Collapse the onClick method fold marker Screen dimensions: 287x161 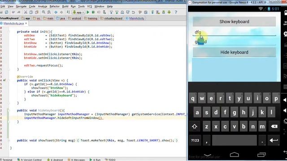click(9, 80)
